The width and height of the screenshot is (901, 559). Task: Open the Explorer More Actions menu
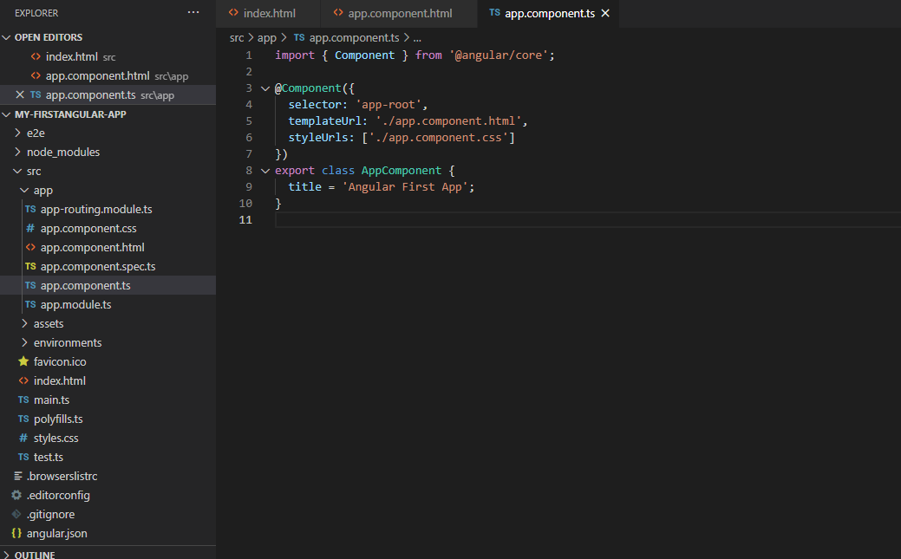point(194,11)
